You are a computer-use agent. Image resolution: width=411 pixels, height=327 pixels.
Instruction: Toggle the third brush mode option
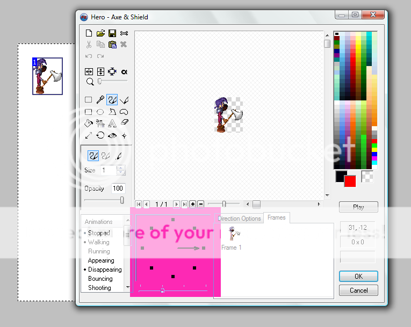(119, 156)
